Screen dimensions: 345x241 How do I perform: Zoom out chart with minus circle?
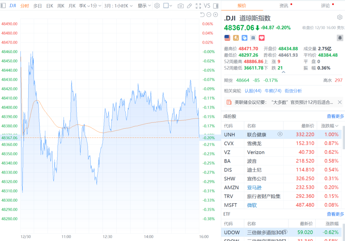[209, 15]
